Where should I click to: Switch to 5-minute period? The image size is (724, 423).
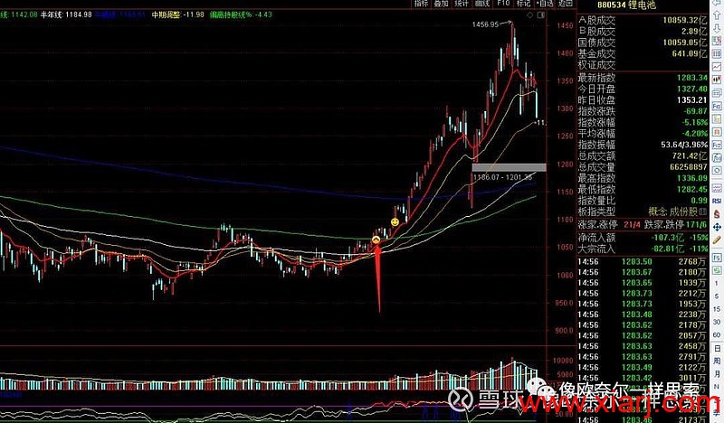(717, 296)
